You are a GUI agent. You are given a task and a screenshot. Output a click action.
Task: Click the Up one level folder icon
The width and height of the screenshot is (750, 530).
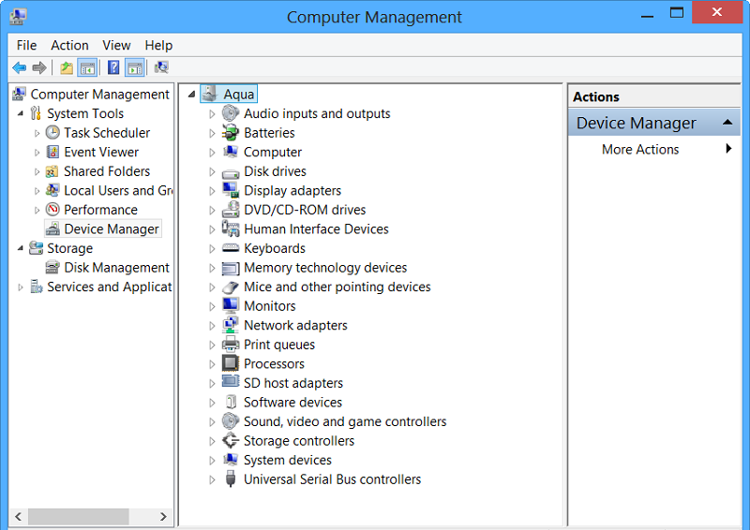click(67, 67)
